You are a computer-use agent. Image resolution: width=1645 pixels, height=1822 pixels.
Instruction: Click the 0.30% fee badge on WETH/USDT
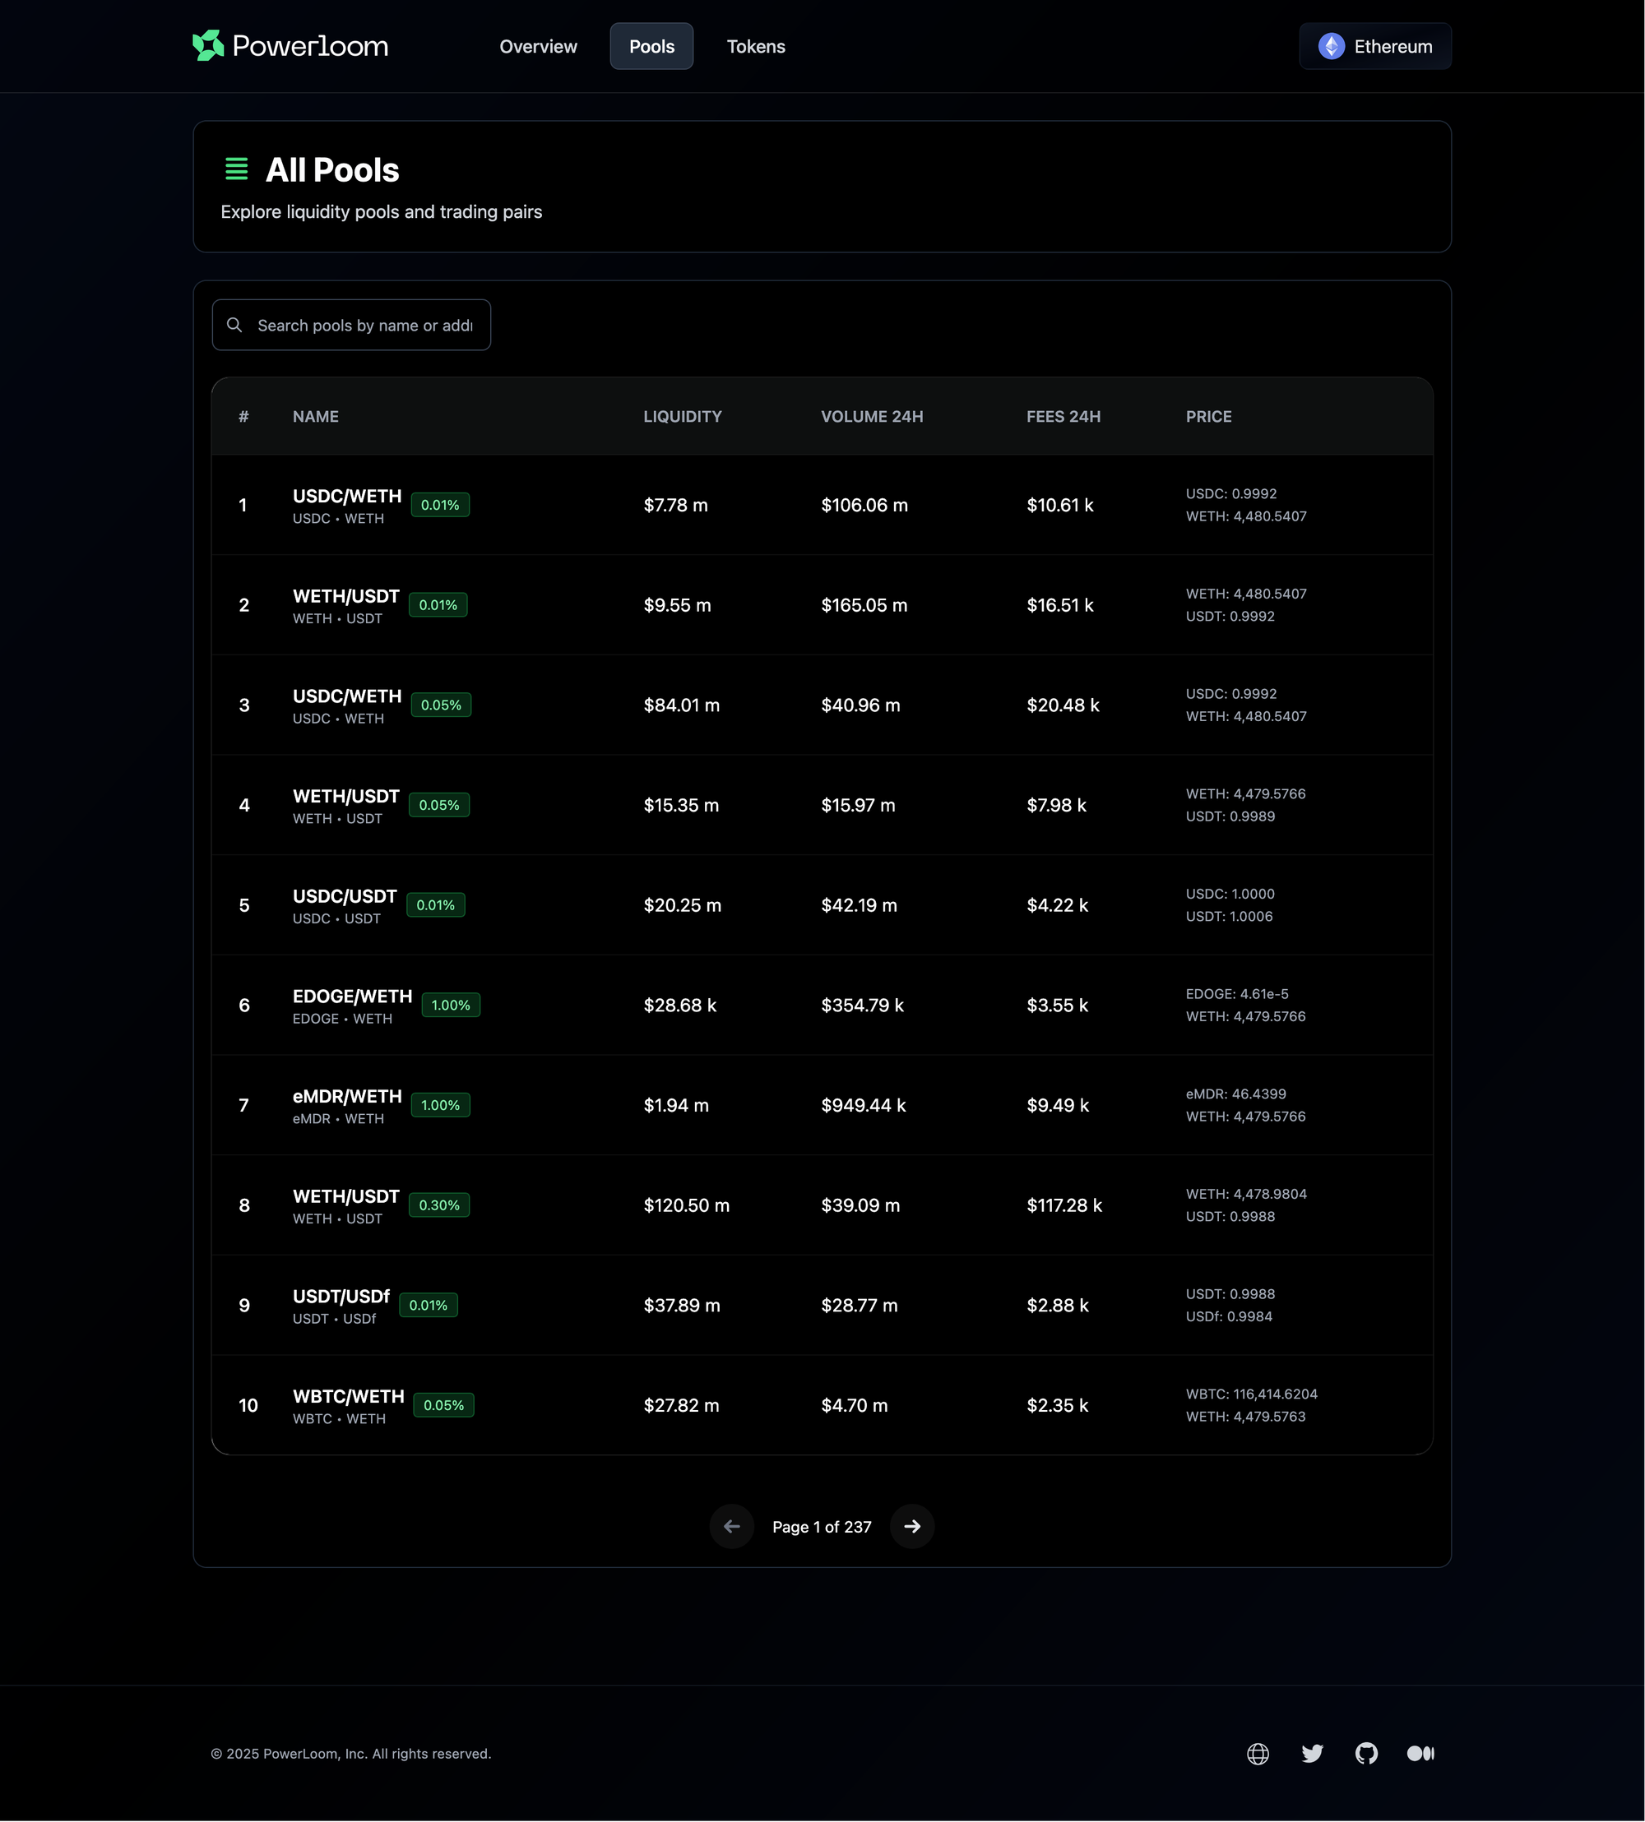[x=439, y=1205]
